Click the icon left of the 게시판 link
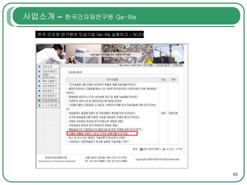Image resolution: width=247 pixels, height=185 pixels. [164, 149]
